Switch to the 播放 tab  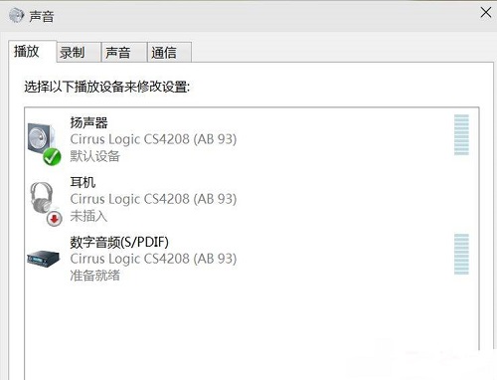point(33,52)
